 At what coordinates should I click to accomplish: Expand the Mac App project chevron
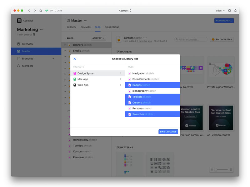point(121,79)
